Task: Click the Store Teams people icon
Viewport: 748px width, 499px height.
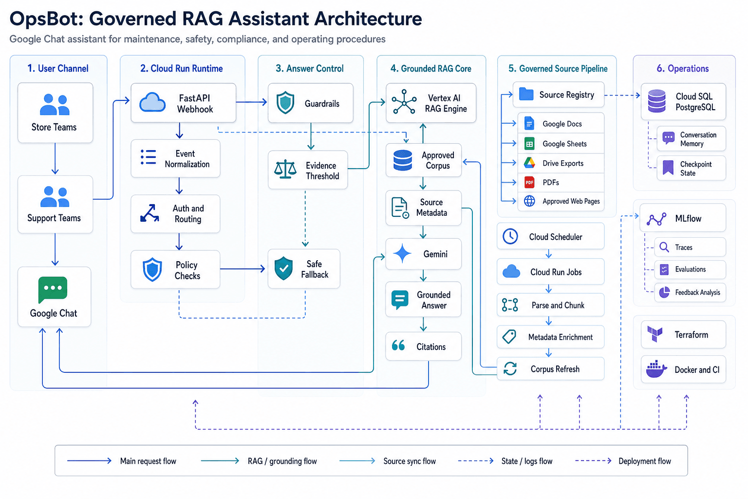Action: (x=55, y=105)
